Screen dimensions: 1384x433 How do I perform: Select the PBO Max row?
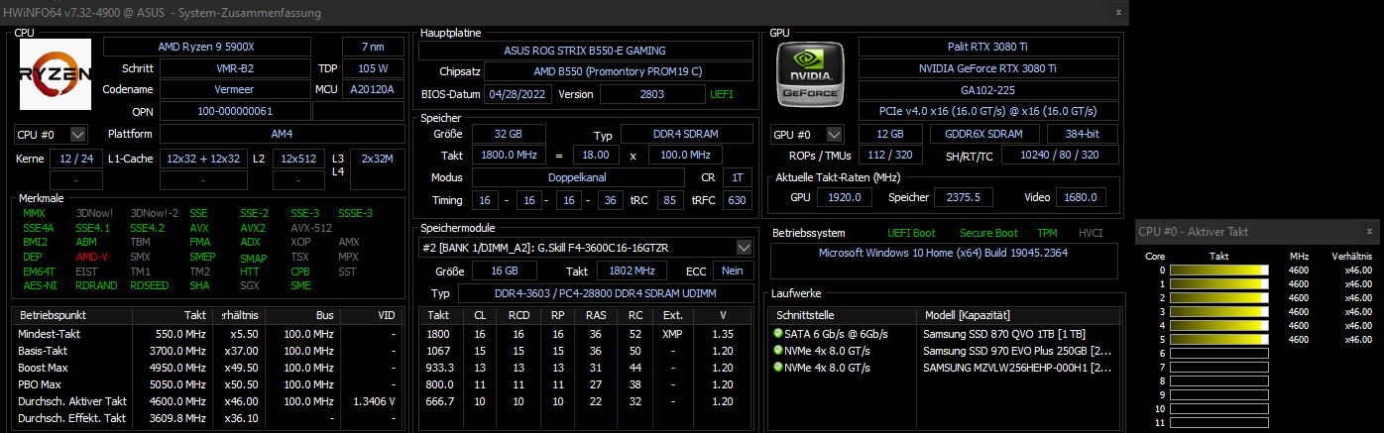[x=209, y=384]
